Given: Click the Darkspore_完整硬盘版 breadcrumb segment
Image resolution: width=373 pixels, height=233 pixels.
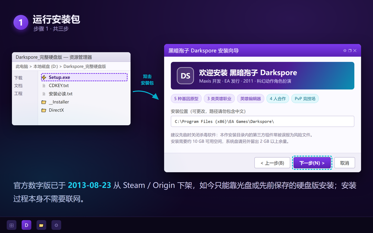Looking at the screenshot, I should pos(85,66).
